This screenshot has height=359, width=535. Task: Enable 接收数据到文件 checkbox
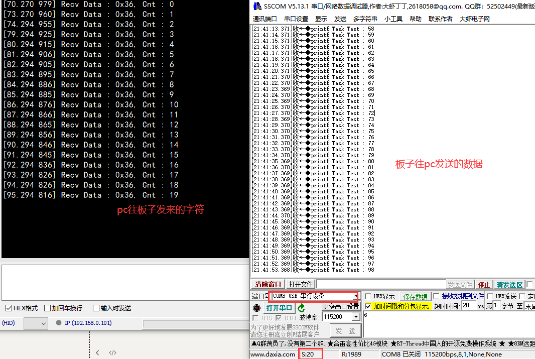click(436, 296)
